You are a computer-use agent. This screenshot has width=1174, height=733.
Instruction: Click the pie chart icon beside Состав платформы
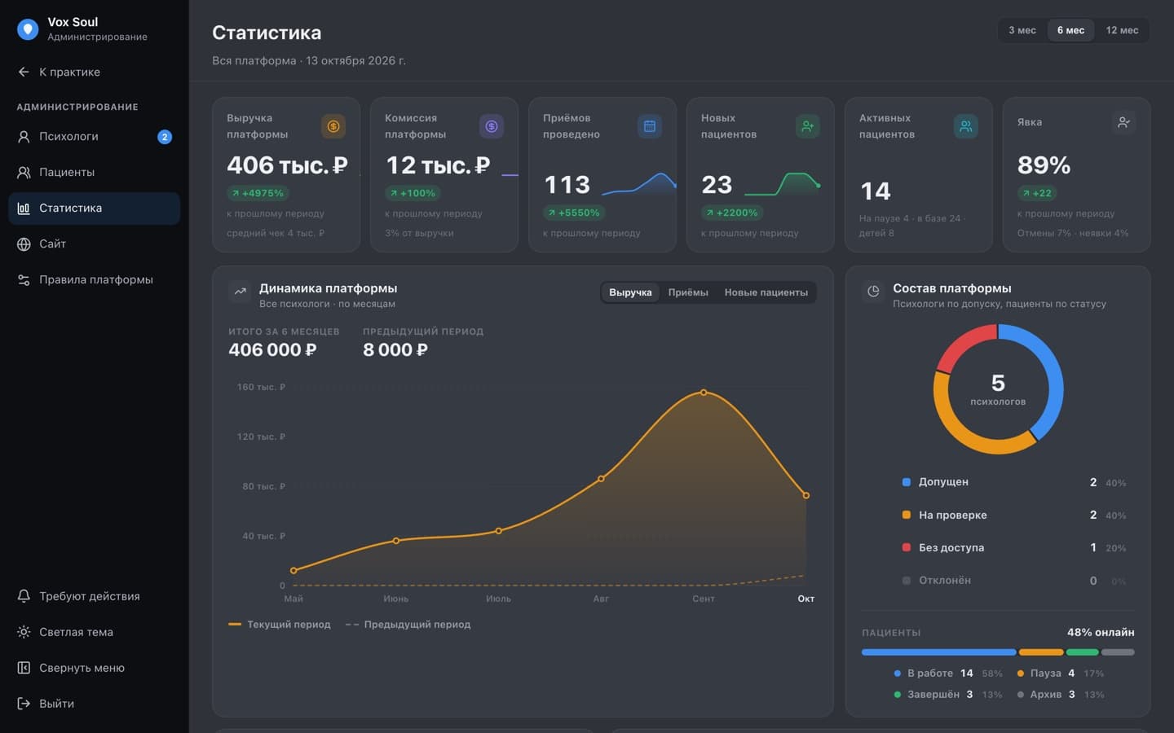coord(873,292)
